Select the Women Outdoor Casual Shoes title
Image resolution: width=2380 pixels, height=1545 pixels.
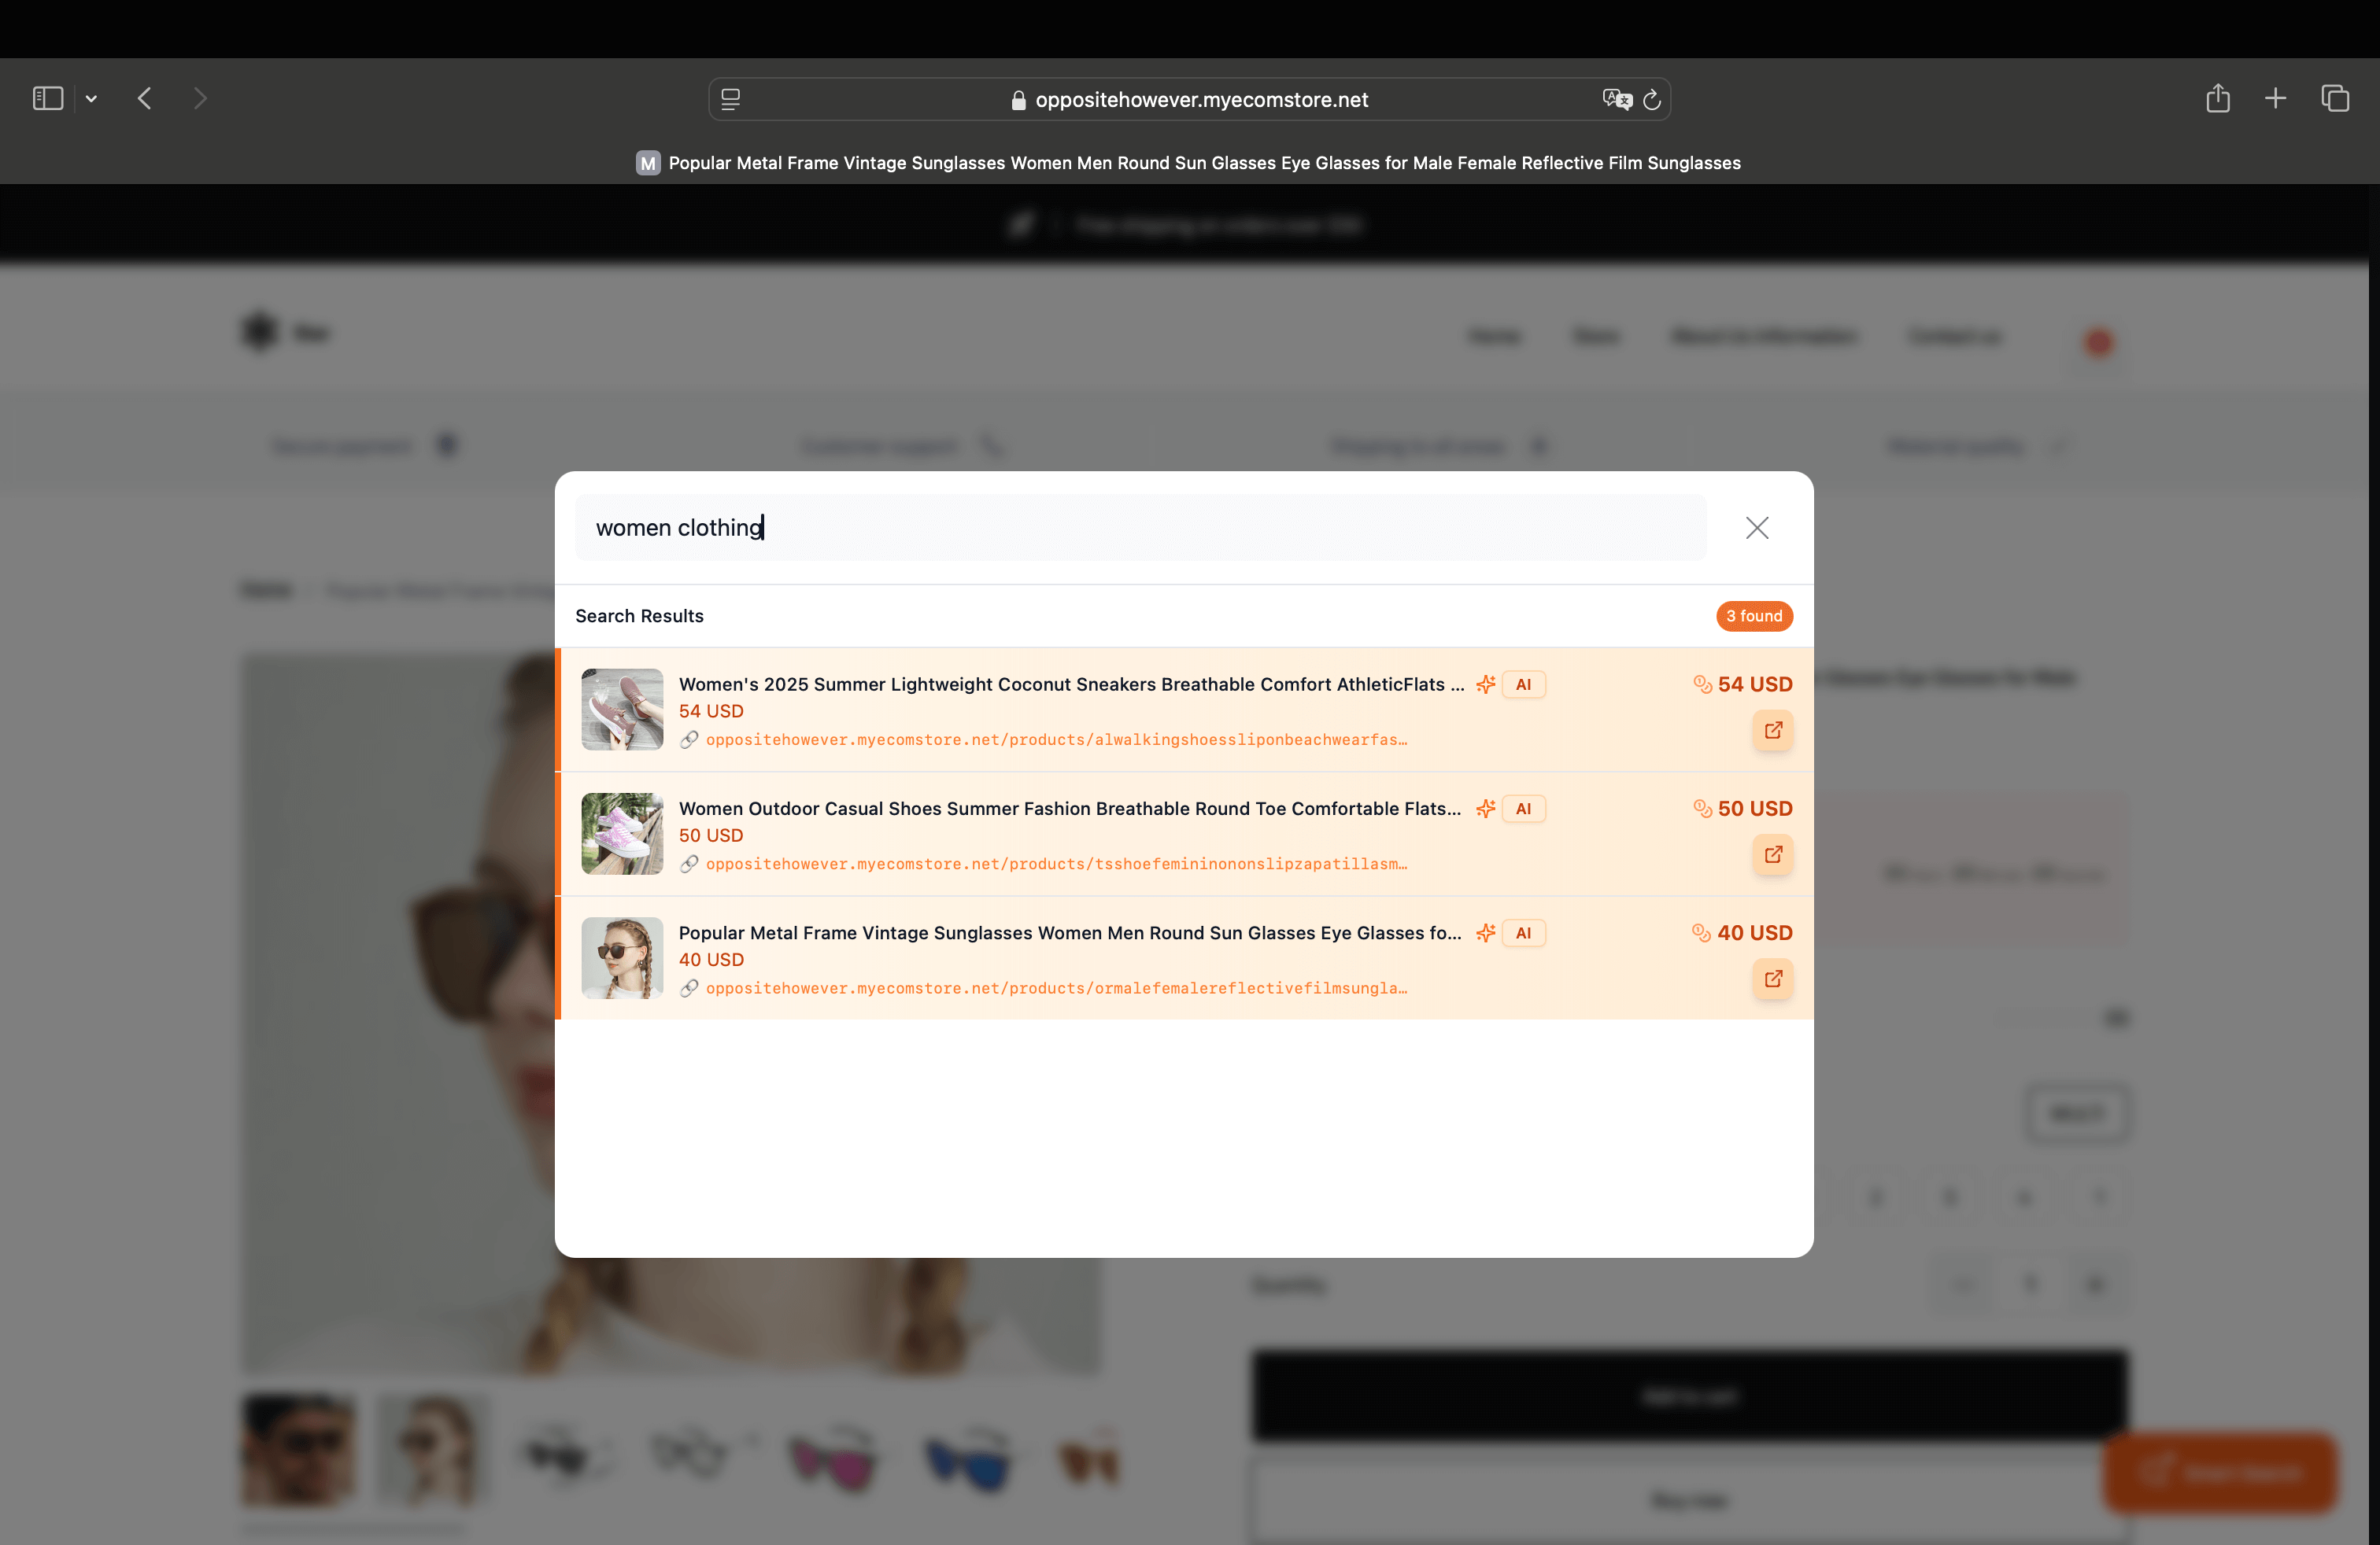(x=1069, y=809)
